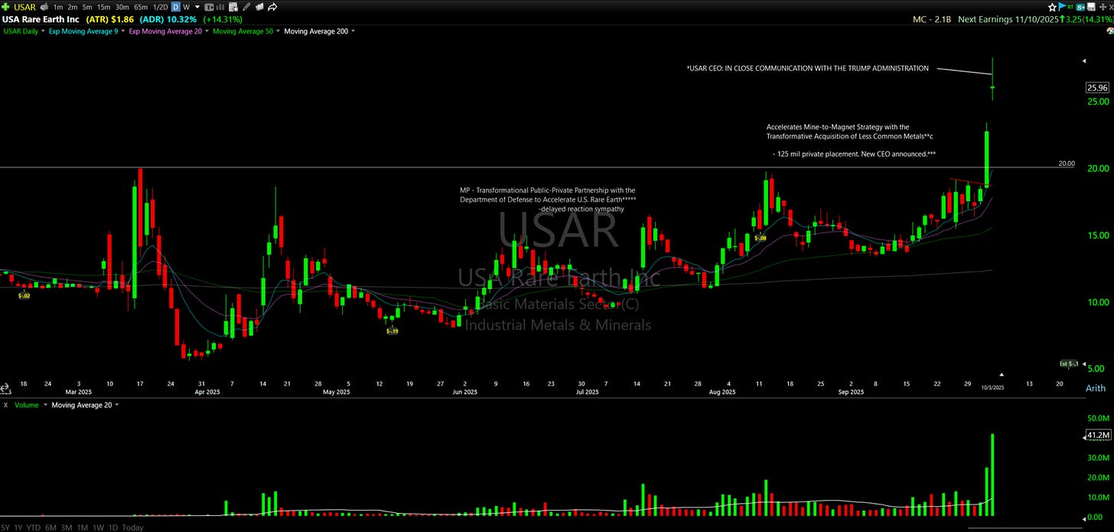The image size is (1114, 532).
Task: Set chart range to 5Y
Action: pos(5,527)
